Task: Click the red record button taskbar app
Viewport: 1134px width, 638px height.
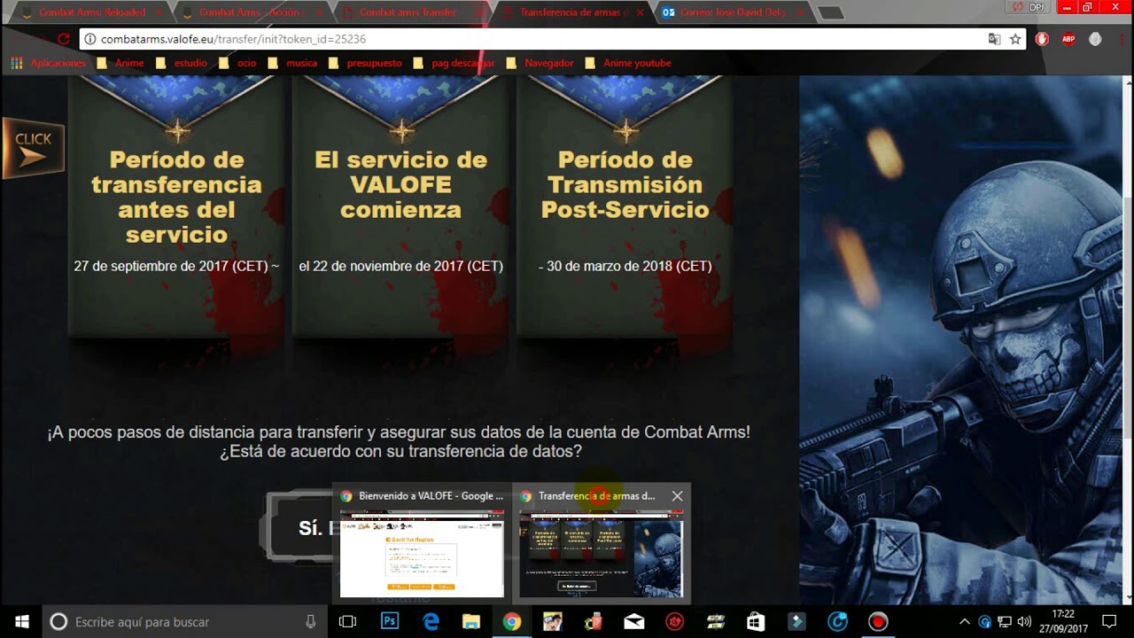Action: click(878, 622)
